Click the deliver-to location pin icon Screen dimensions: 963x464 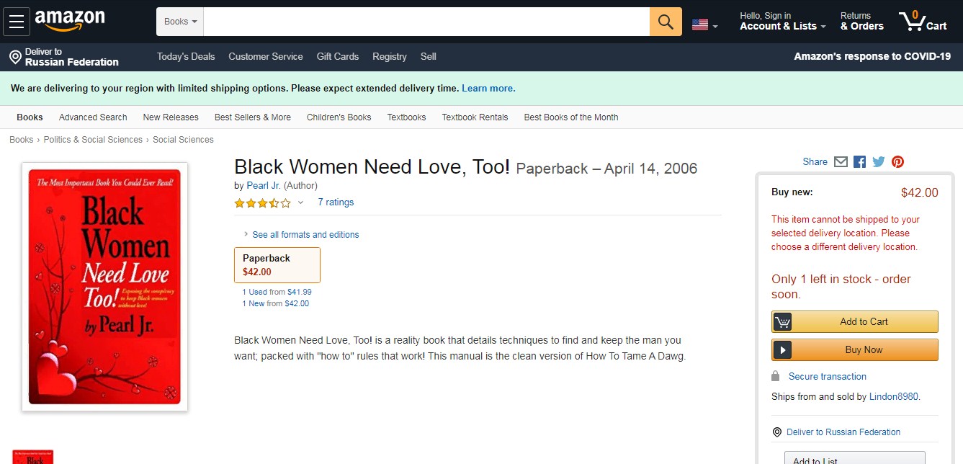tap(15, 57)
